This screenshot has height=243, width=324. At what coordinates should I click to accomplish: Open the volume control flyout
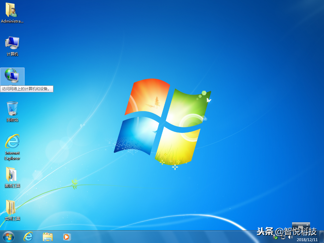(x=290, y=237)
